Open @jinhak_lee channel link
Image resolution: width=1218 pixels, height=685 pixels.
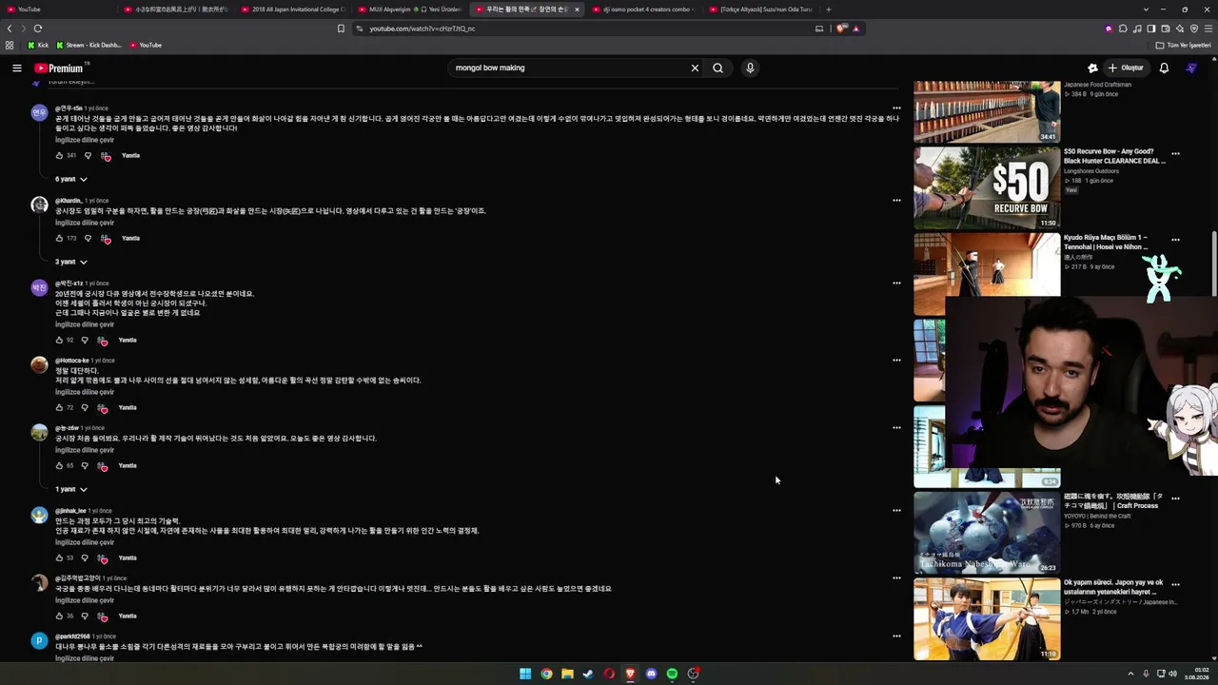pyautogui.click(x=70, y=511)
